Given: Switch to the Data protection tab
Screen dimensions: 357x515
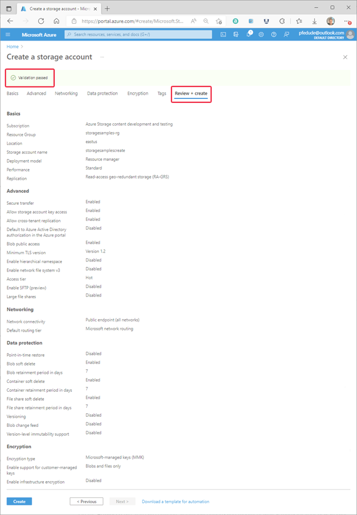Looking at the screenshot, I should (x=102, y=93).
